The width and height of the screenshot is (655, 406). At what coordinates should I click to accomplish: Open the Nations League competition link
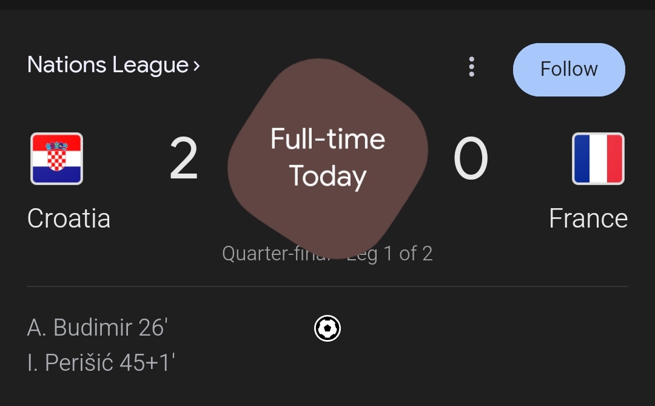click(107, 65)
